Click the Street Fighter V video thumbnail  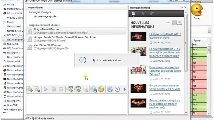[x=138, y=88]
